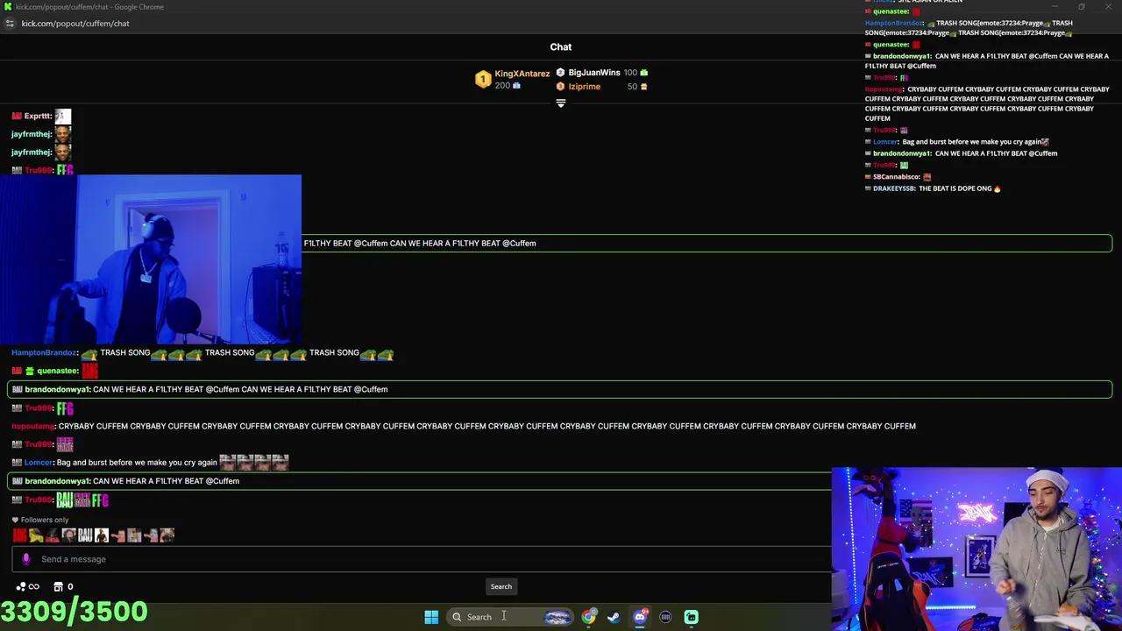1122x631 pixels.
Task: Click the CRYBABY CUFFEM message in main chat
Action: [x=486, y=427]
